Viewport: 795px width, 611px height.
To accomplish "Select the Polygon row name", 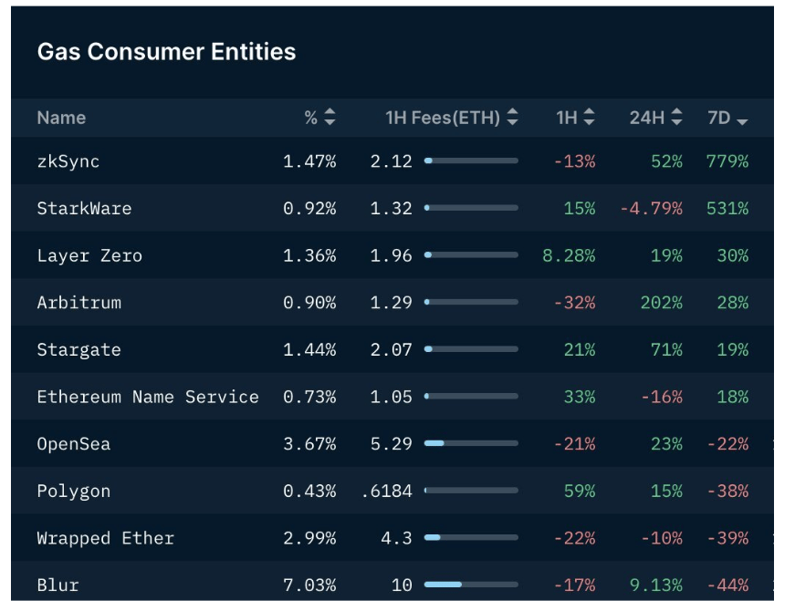I will pos(74,492).
